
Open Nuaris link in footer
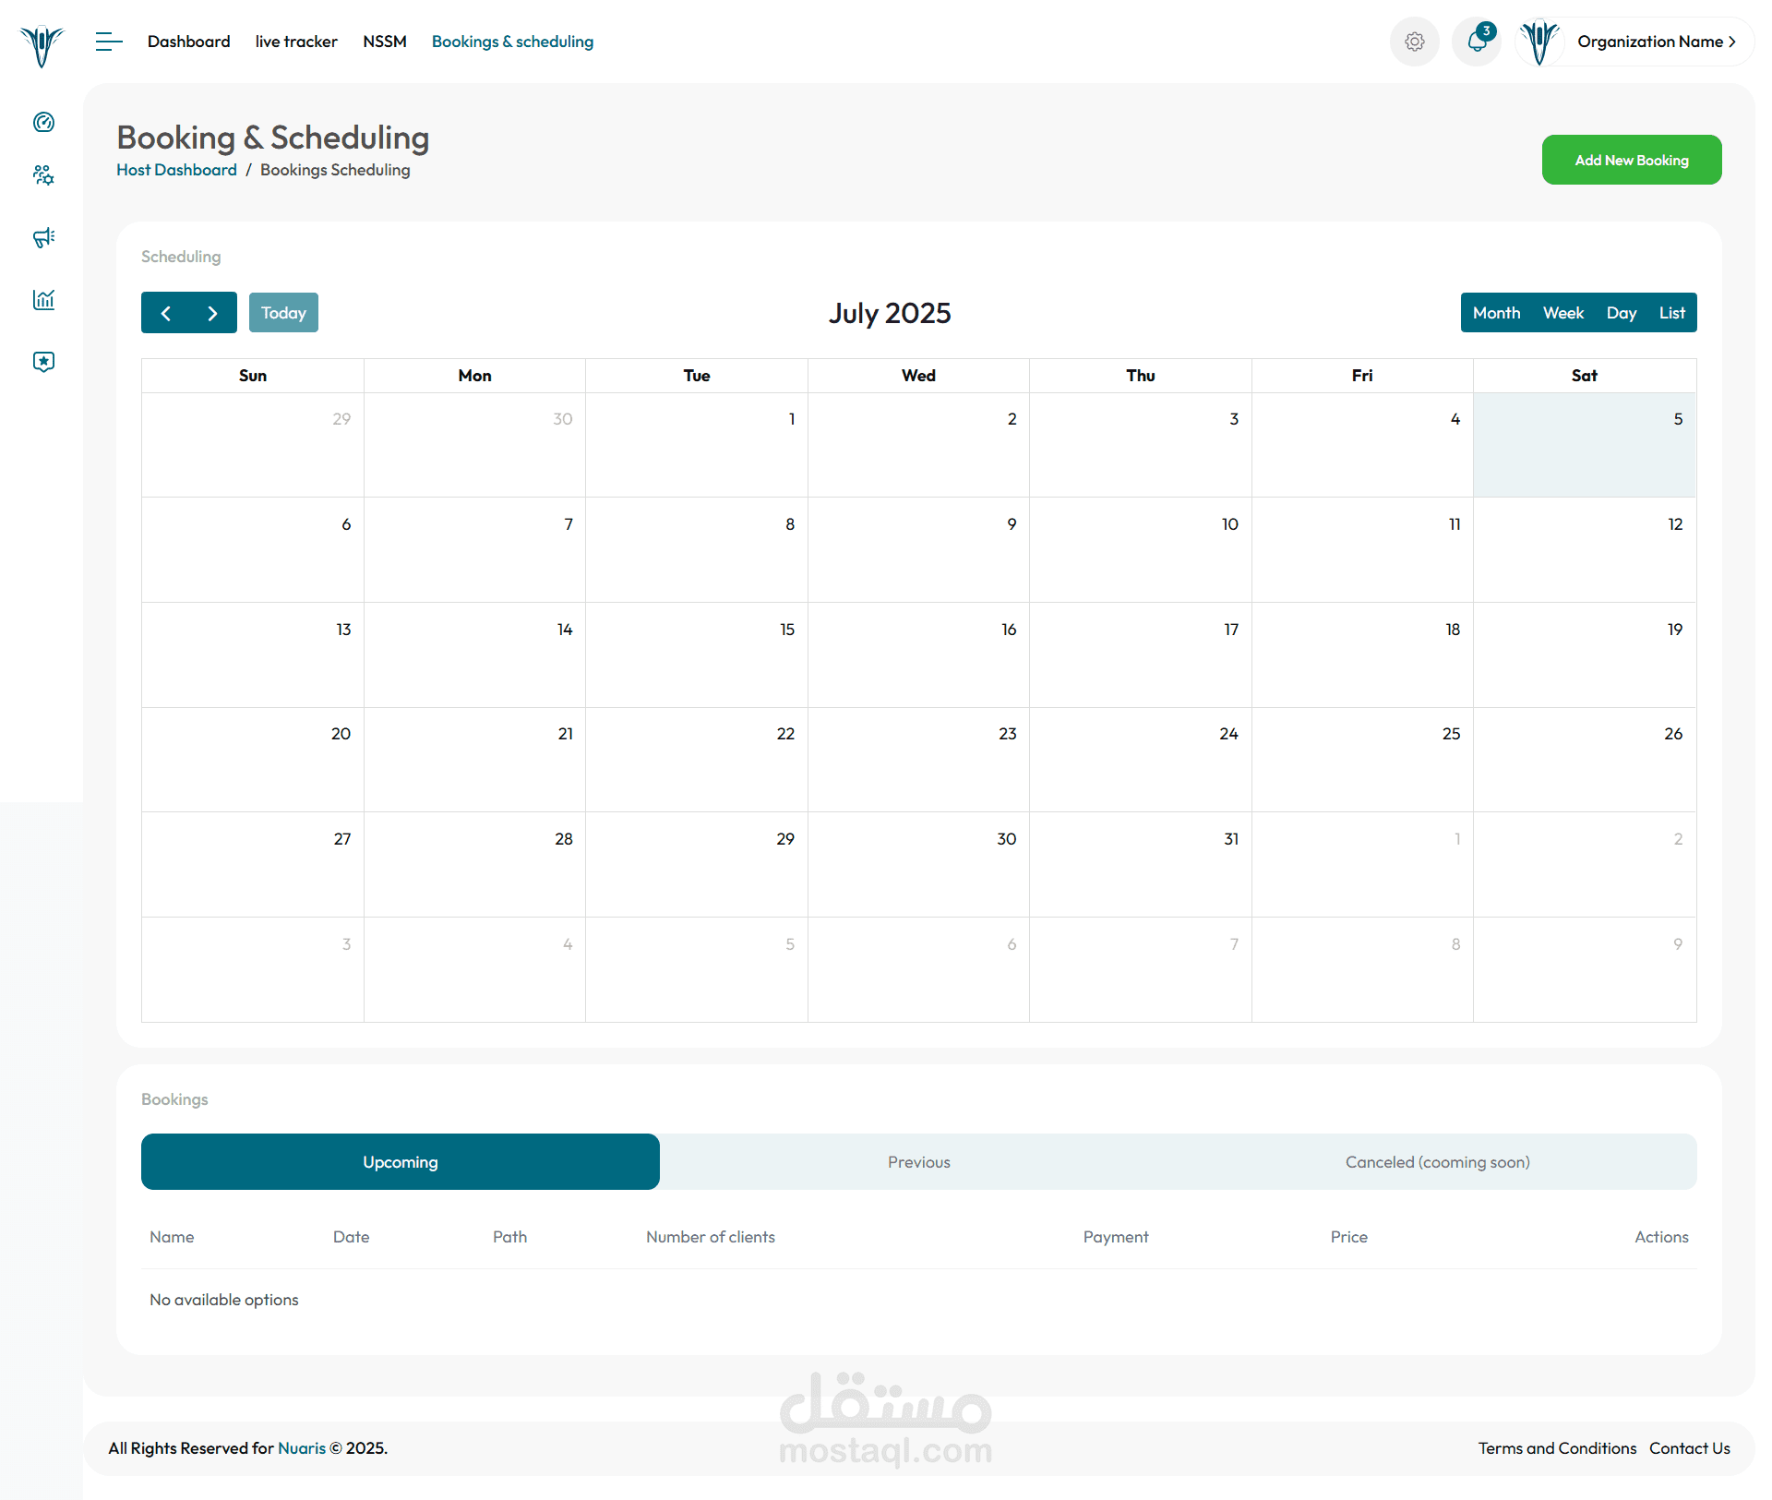click(302, 1448)
